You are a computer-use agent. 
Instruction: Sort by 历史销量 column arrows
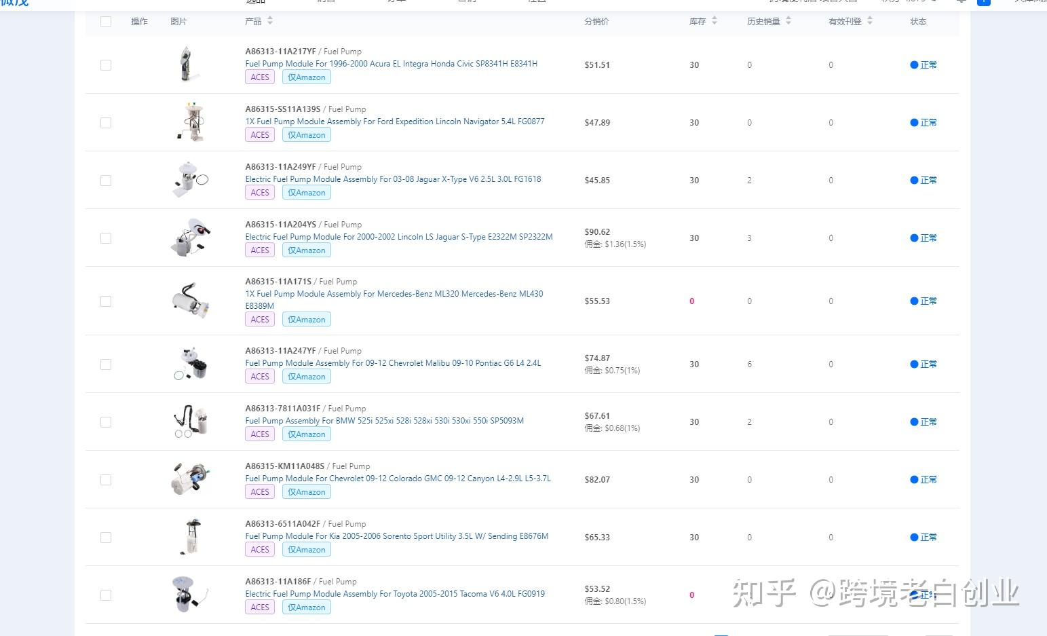788,21
